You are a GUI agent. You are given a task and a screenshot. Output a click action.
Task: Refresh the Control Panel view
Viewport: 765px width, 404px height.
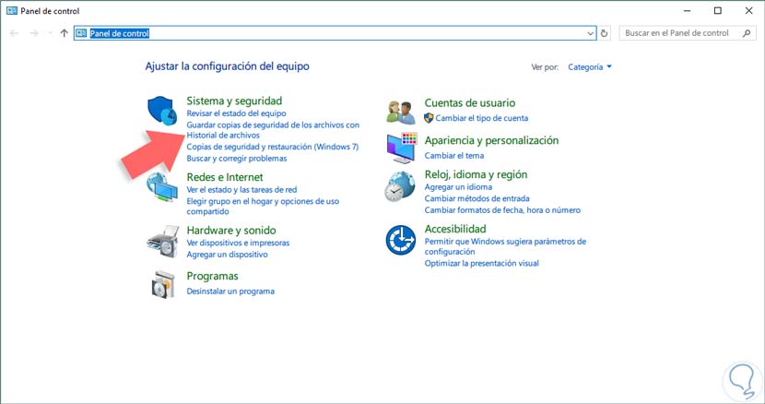click(x=604, y=33)
